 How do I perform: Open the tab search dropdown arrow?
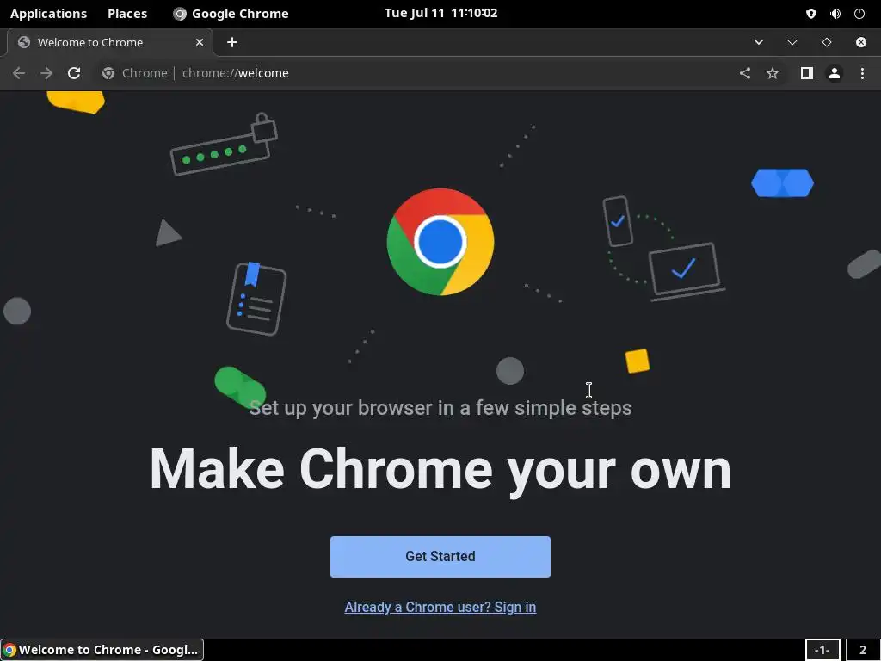759,42
